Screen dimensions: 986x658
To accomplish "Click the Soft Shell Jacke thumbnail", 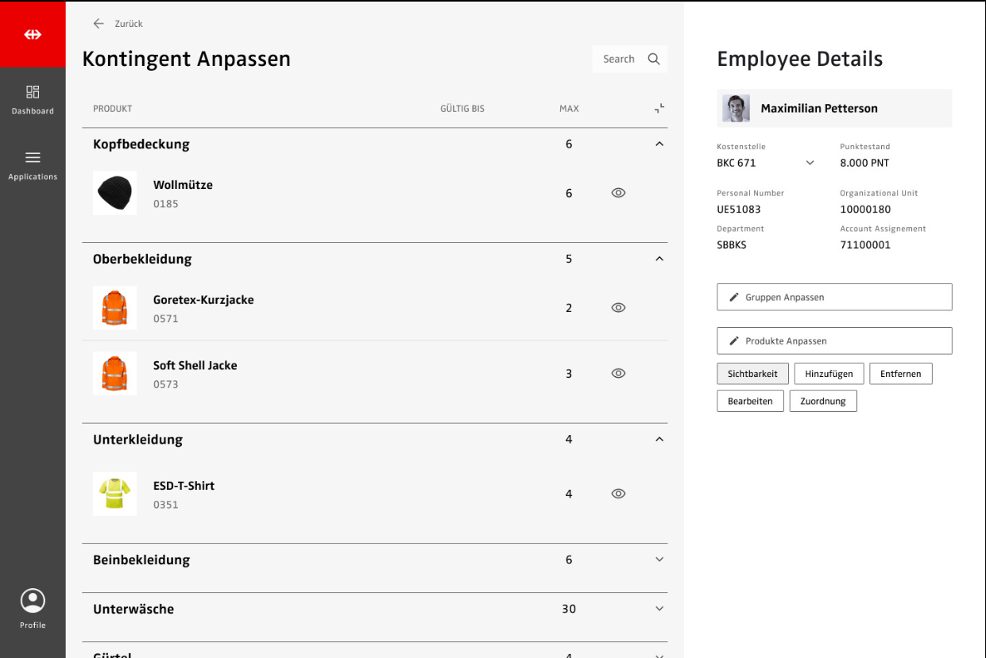I will tap(114, 373).
